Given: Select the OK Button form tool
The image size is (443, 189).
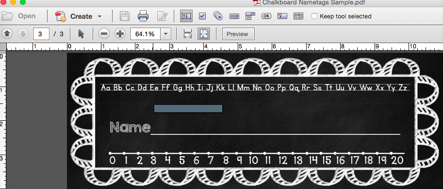Looking at the screenshot, I should tap(266, 16).
